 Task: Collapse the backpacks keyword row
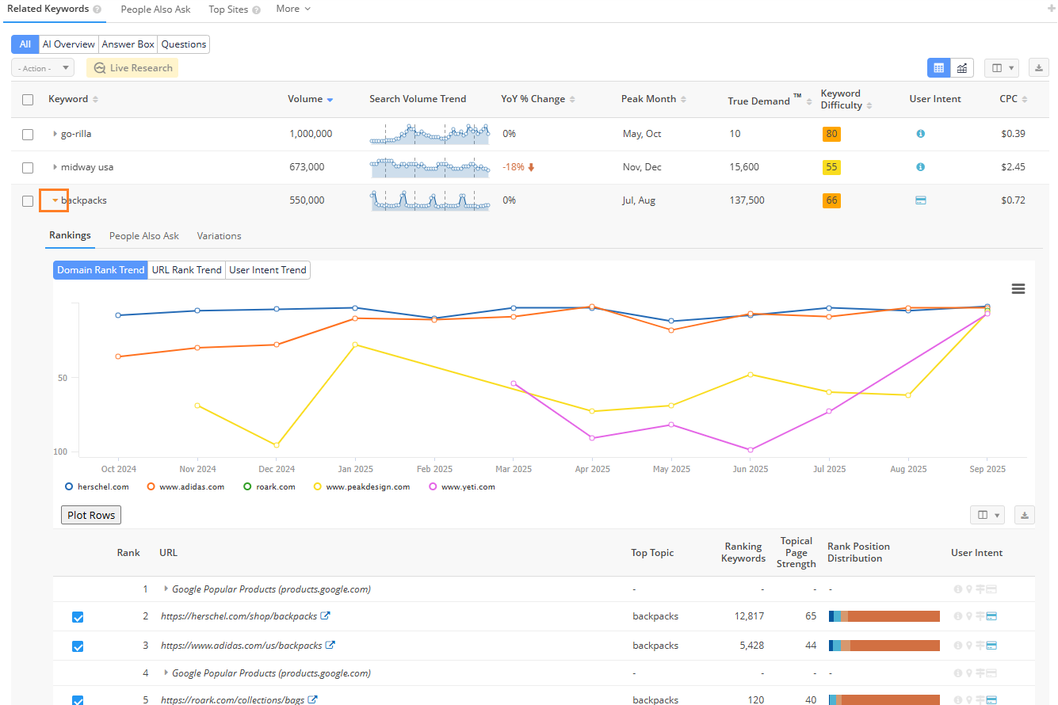pos(55,200)
